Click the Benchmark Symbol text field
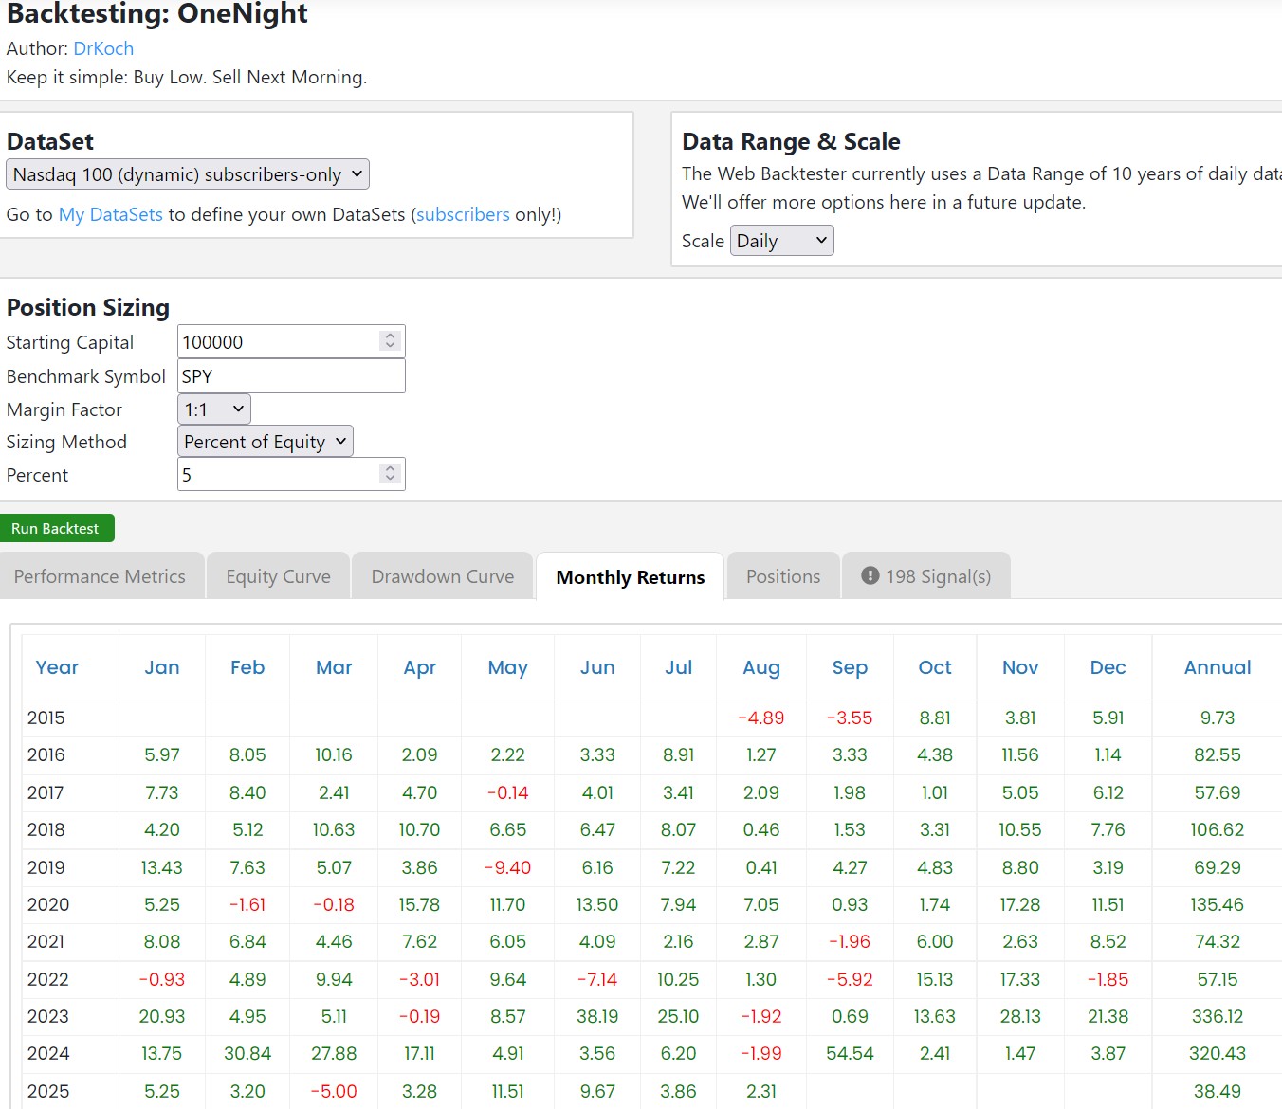1282x1109 pixels. click(x=290, y=376)
